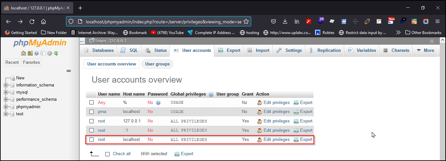Select checkbox for root localhost row
This screenshot has height=161, width=446.
click(91, 140)
